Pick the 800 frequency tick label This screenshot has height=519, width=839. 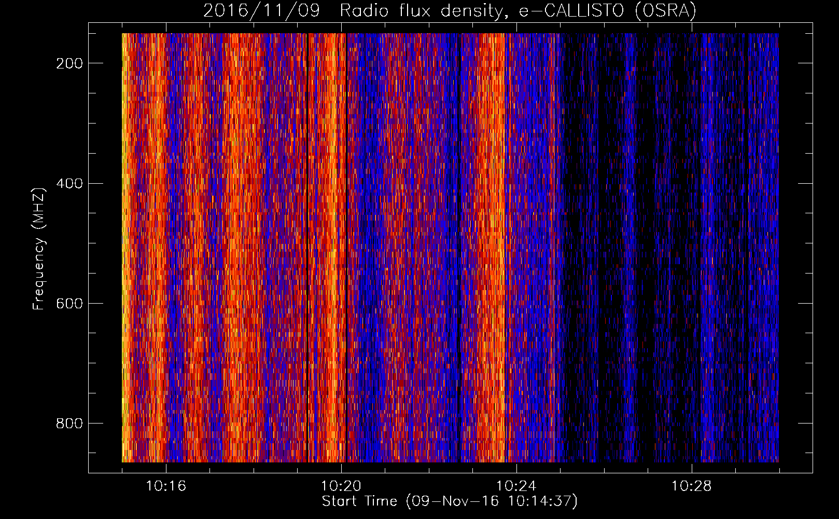point(69,424)
